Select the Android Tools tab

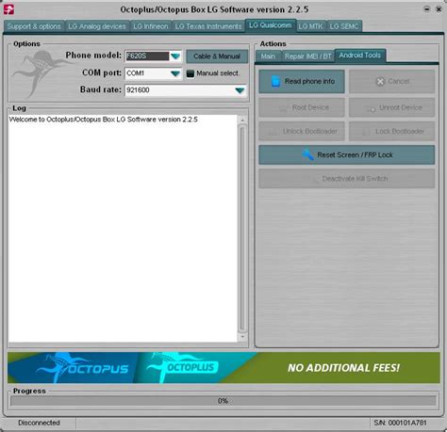[360, 56]
